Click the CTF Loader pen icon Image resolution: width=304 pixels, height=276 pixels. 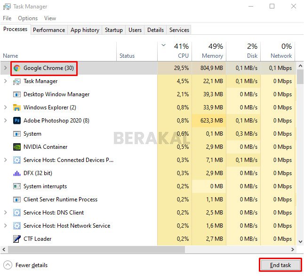click(x=17, y=239)
